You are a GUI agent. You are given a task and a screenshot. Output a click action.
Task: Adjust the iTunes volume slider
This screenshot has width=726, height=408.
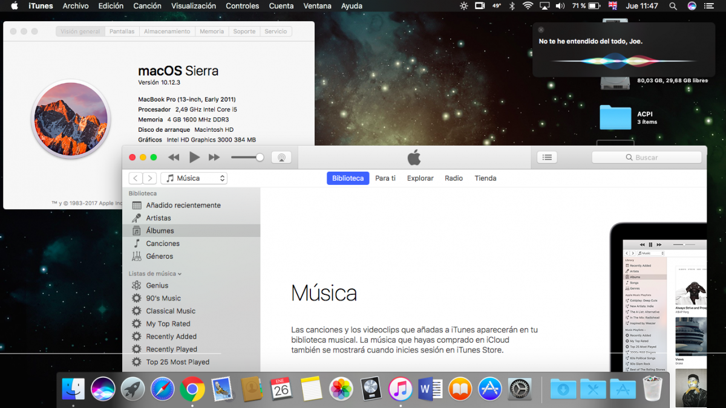pos(247,157)
